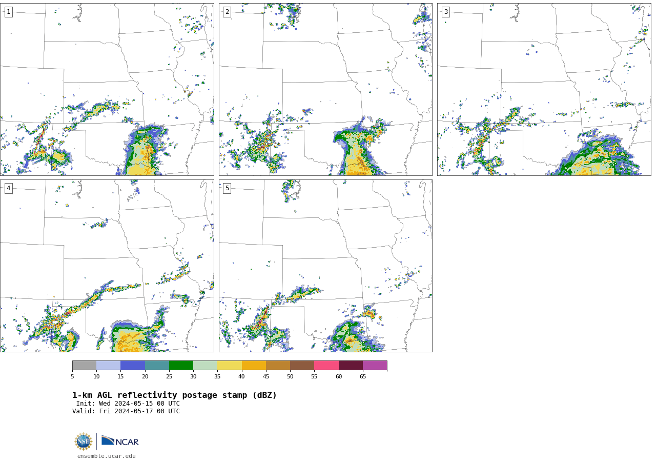656x462 pixels.
Task: Click the dark brown 50-55 dBZ swatch
Action: [x=302, y=366]
